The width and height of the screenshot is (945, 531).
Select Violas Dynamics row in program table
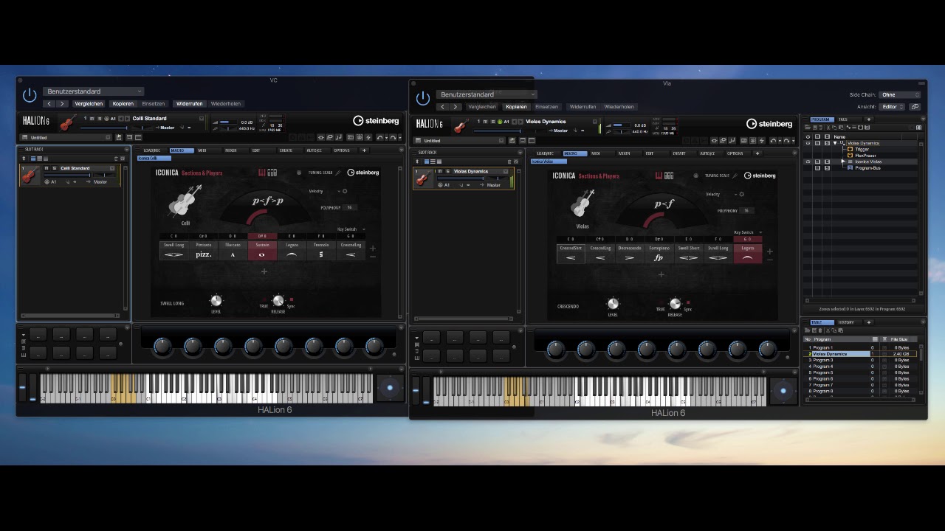point(860,354)
